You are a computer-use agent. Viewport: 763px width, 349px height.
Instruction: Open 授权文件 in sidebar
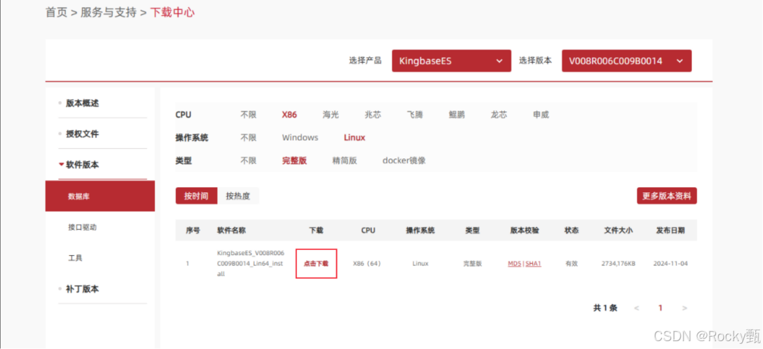click(82, 134)
